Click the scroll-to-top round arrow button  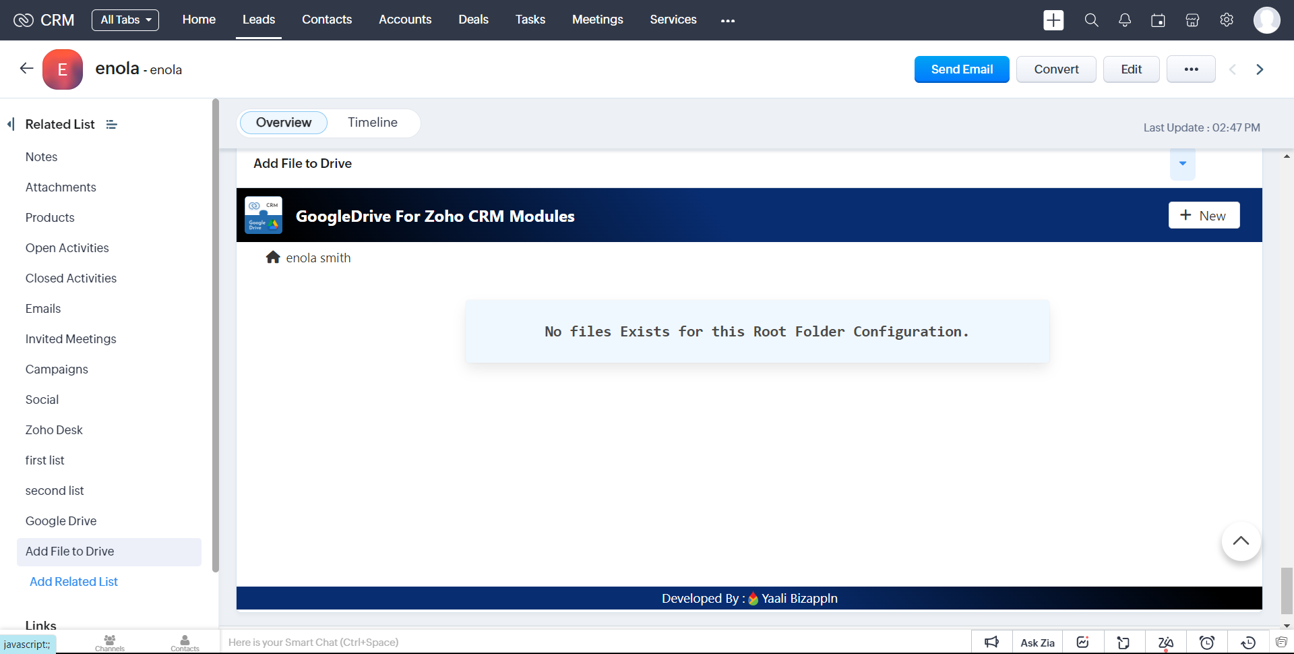coord(1241,541)
